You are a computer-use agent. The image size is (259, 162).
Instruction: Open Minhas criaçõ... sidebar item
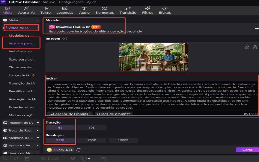coord(22,115)
